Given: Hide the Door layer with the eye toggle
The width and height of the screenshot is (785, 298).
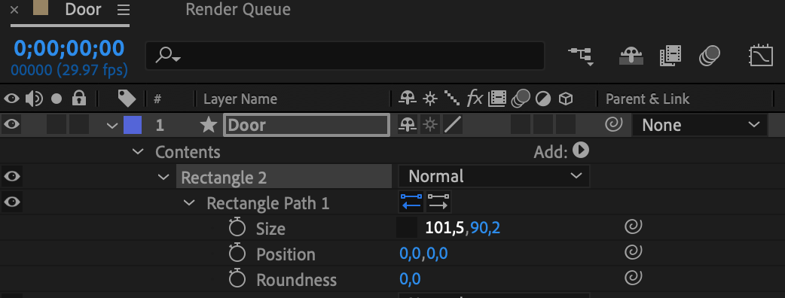Looking at the screenshot, I should click(11, 124).
